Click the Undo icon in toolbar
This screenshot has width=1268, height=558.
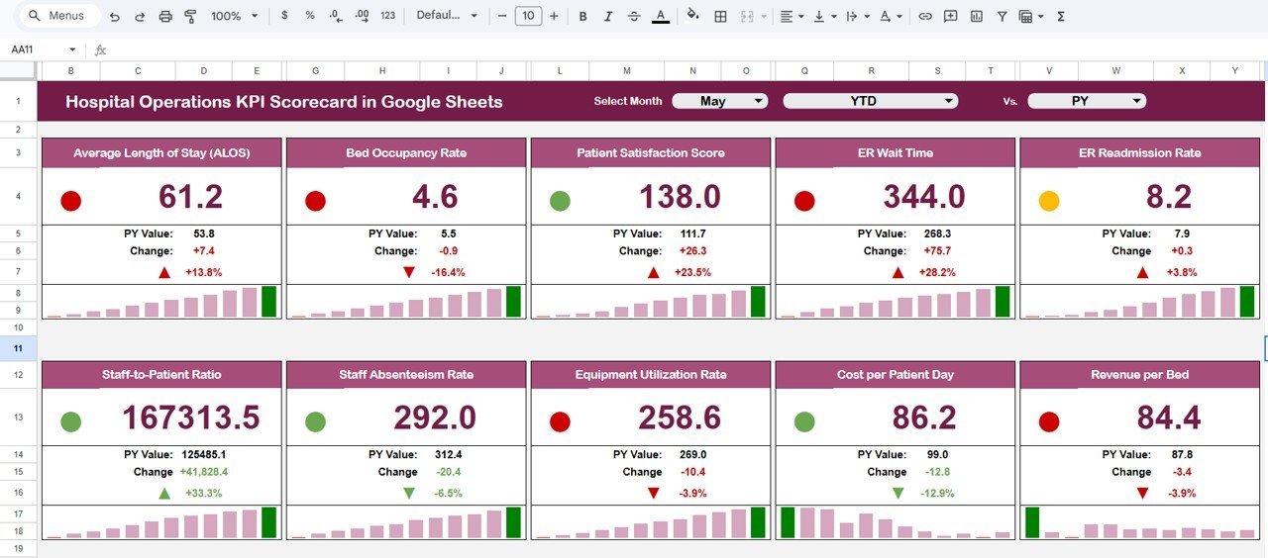coord(115,16)
